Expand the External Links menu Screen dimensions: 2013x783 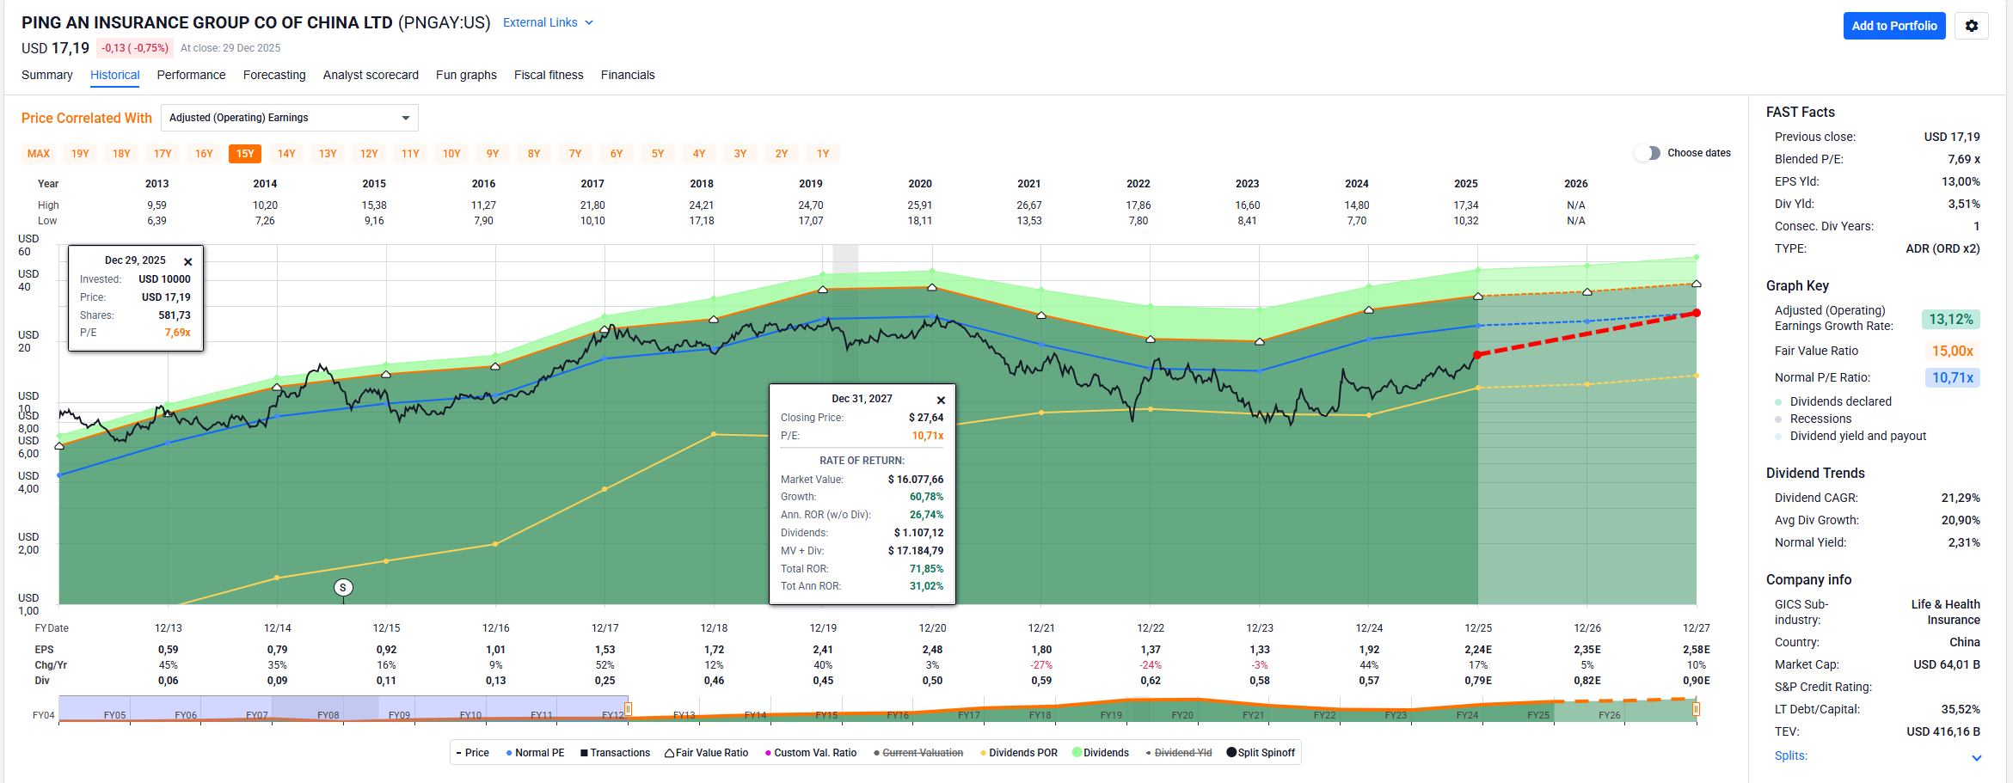[548, 22]
